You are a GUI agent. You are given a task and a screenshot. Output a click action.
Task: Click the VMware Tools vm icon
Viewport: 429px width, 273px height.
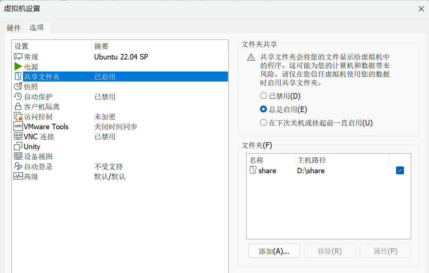coord(18,127)
